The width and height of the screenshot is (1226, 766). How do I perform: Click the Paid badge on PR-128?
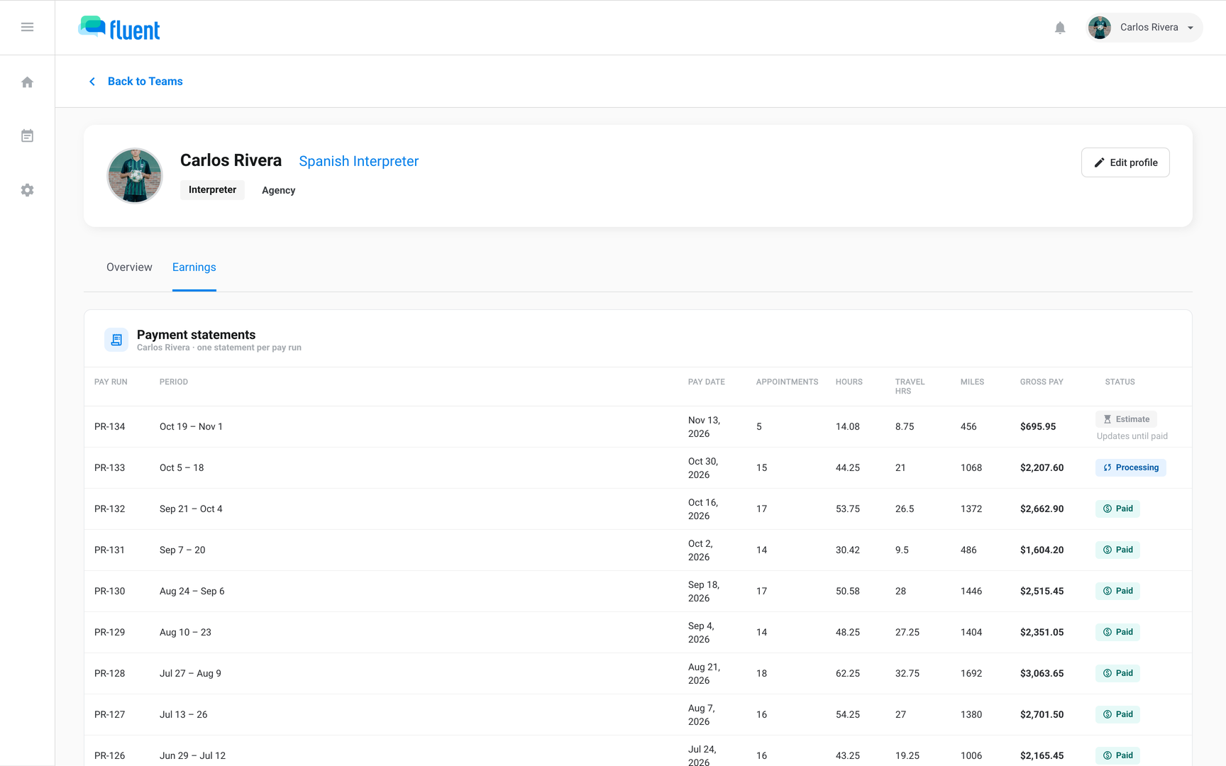1117,673
